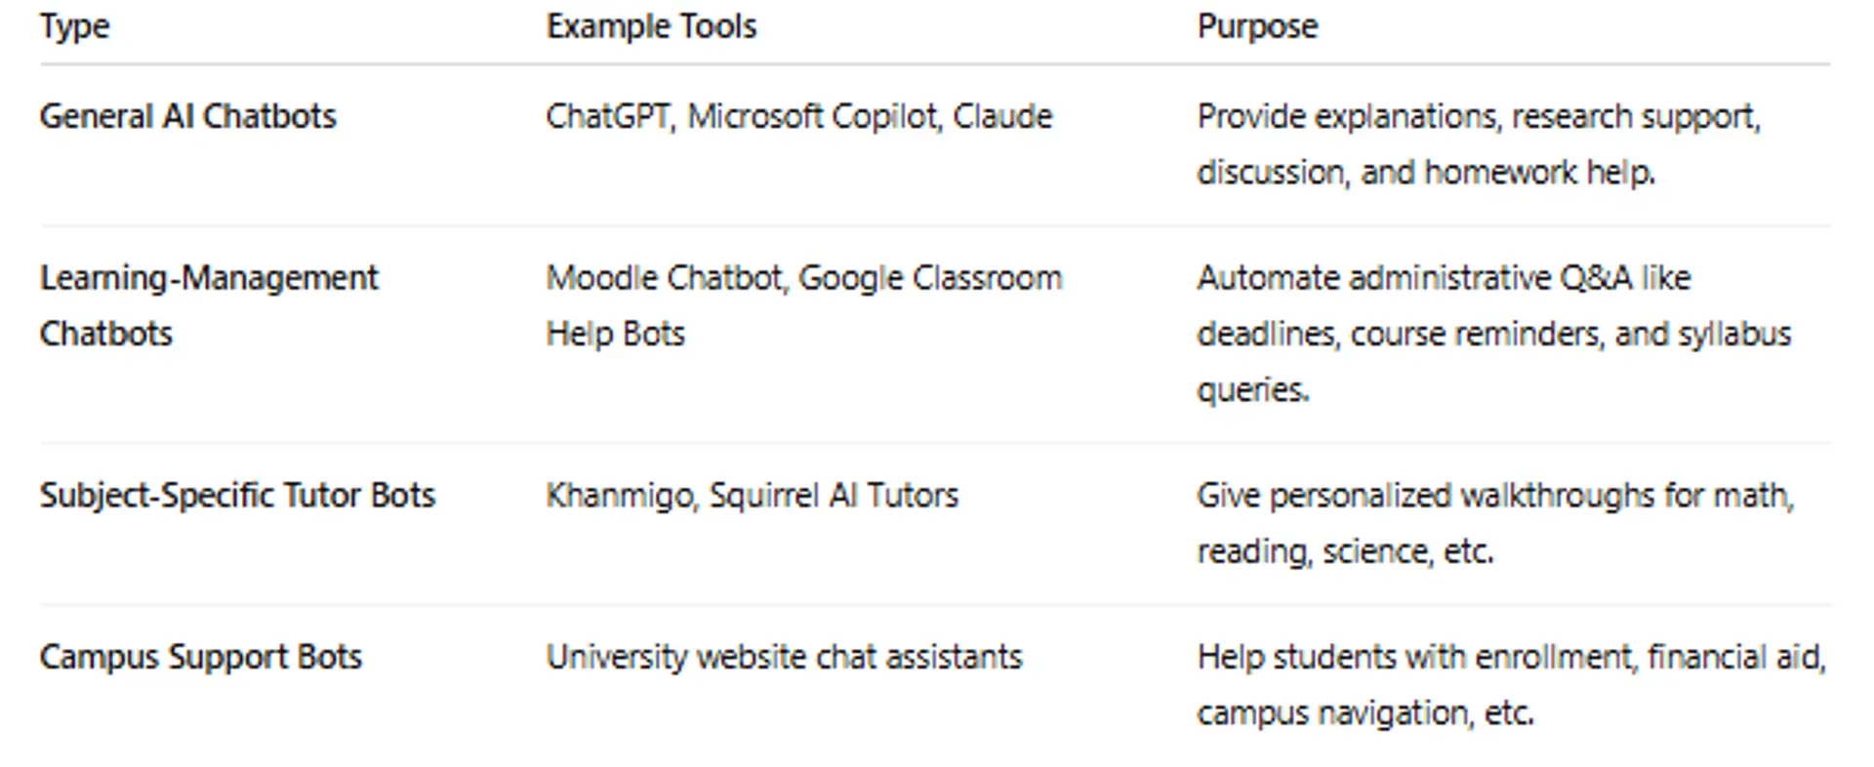Click the word "ChatGPT" in the table
The image size is (1874, 767).
pyautogui.click(x=608, y=116)
